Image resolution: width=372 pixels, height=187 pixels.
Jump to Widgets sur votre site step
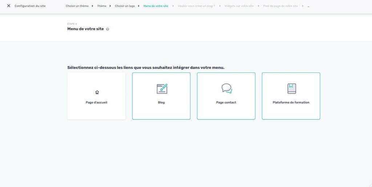239,6
